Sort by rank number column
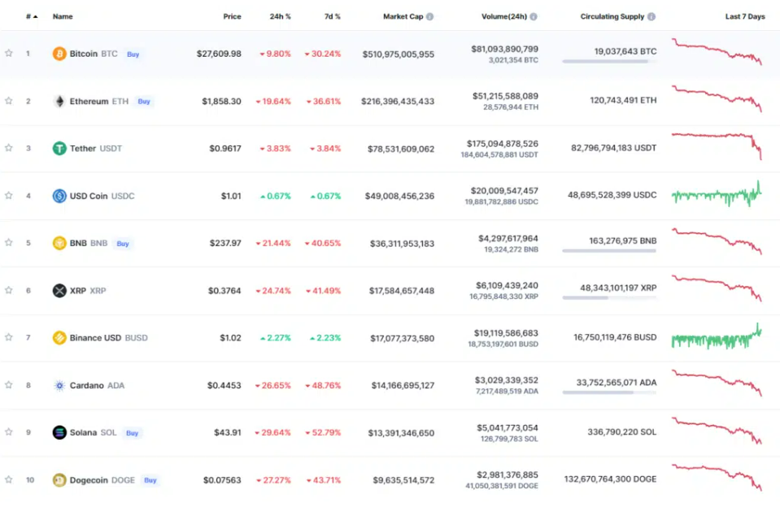780x507 pixels. tap(32, 16)
